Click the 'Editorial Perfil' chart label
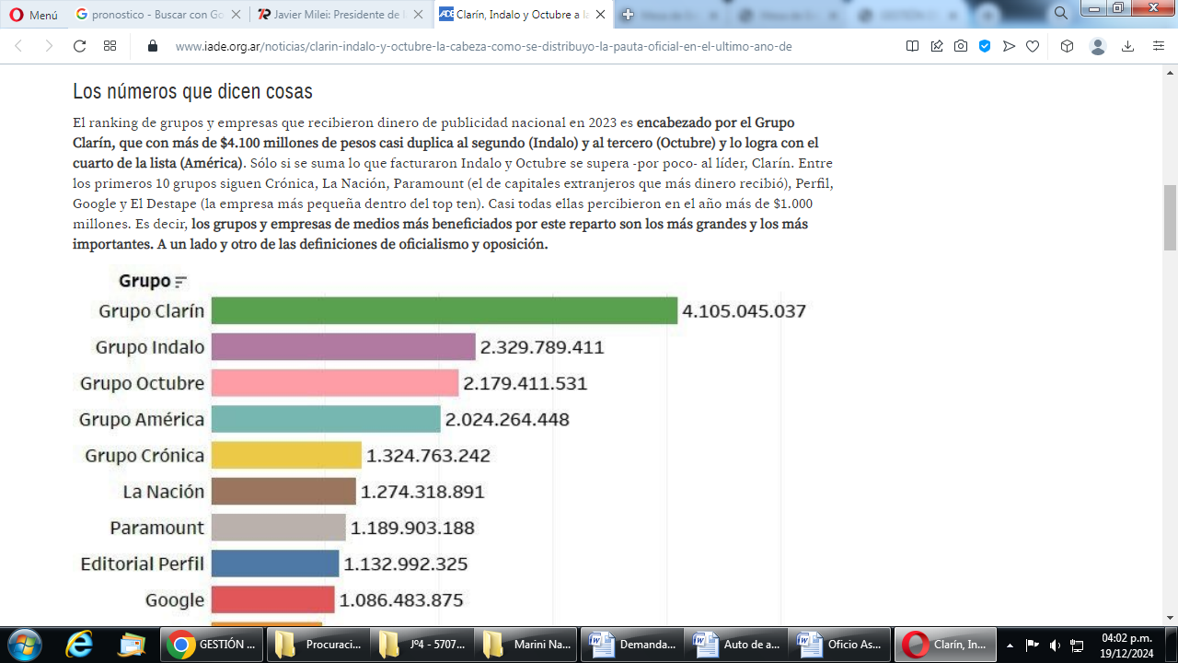This screenshot has height=663, width=1178. 143,564
